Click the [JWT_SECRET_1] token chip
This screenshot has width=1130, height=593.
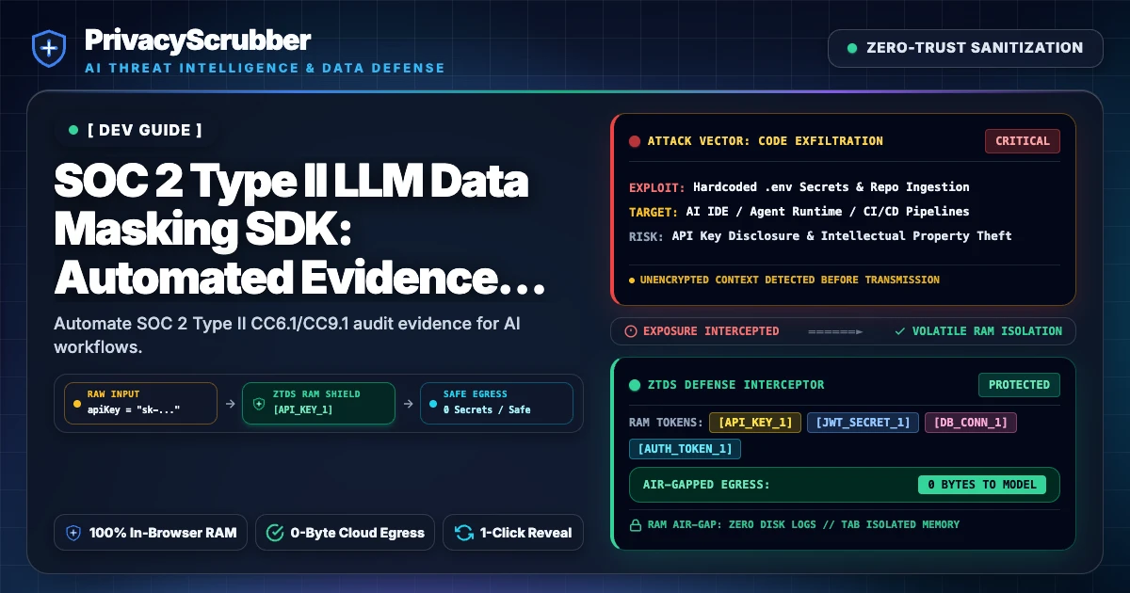[863, 423]
